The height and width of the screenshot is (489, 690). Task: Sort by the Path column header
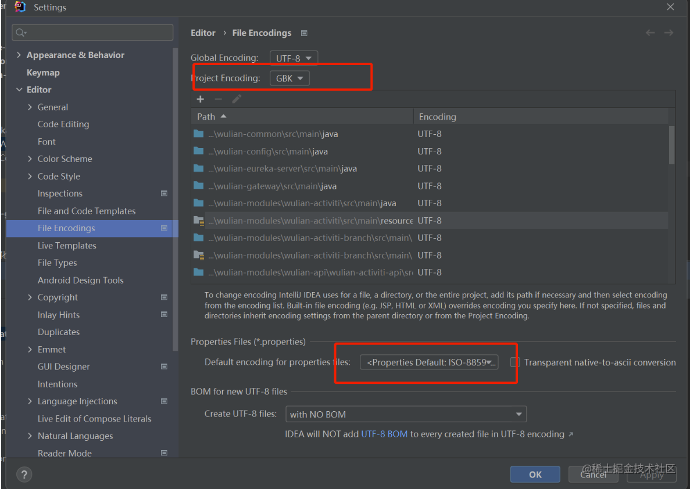302,117
